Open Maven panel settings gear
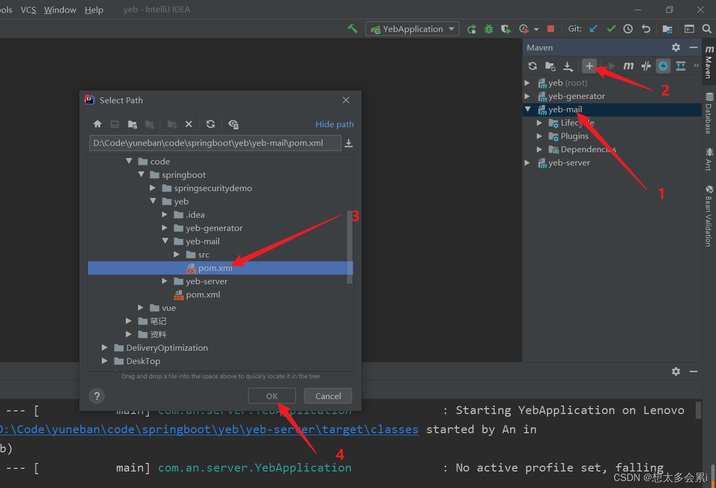 click(x=676, y=47)
